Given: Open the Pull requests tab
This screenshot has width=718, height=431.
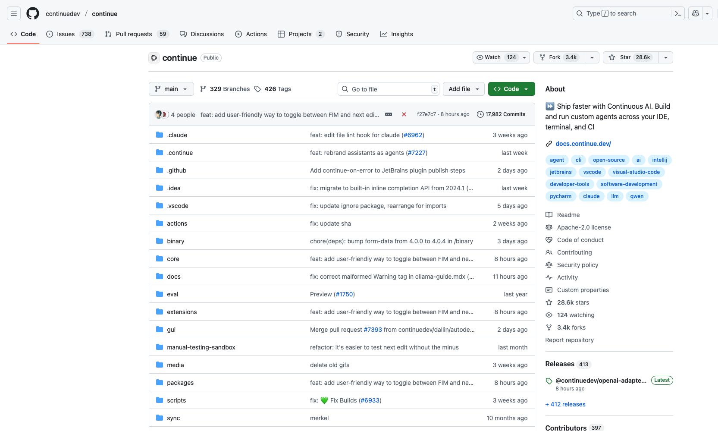Looking at the screenshot, I should click(137, 34).
